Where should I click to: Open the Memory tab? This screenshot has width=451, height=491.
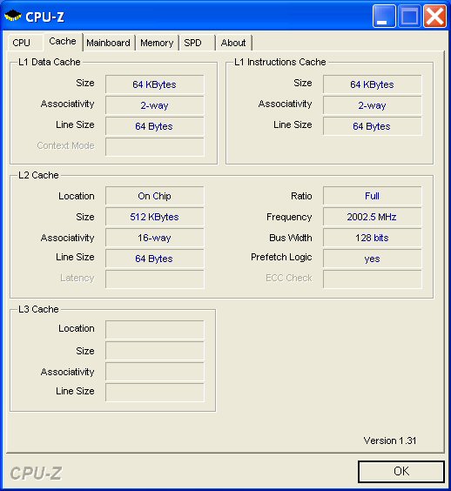tap(157, 43)
